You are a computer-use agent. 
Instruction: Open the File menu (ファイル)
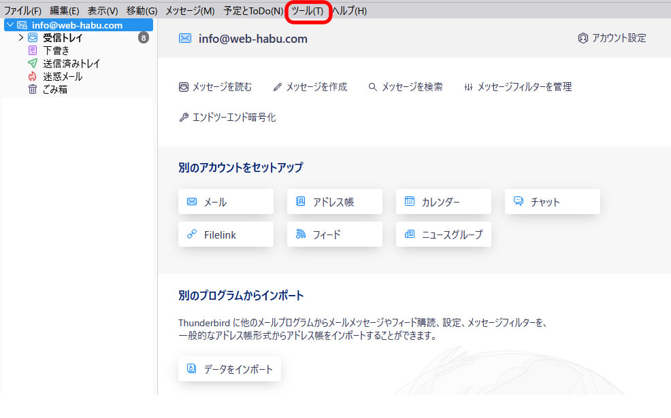(22, 11)
